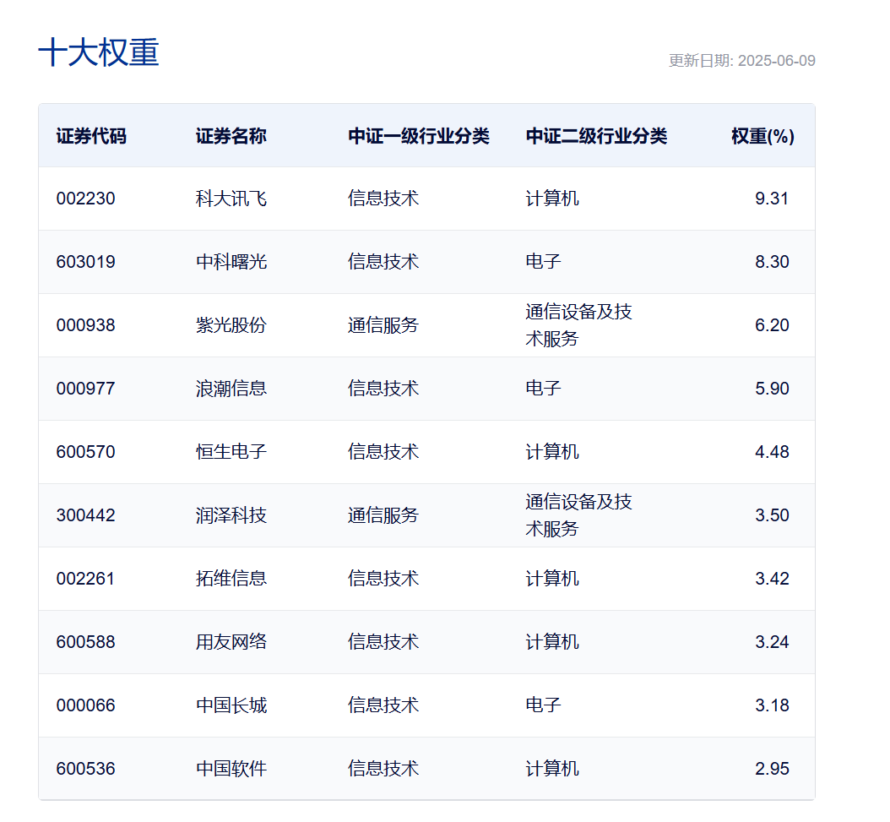Click weight value 4.48
Screen dimensions: 890x822
coord(772,452)
